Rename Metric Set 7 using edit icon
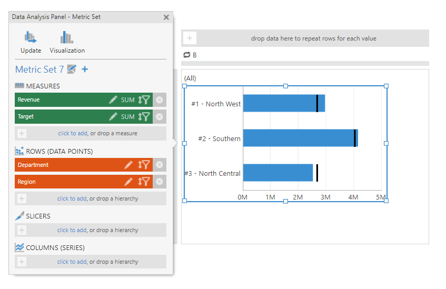The width and height of the screenshot is (446, 289). coord(72,69)
